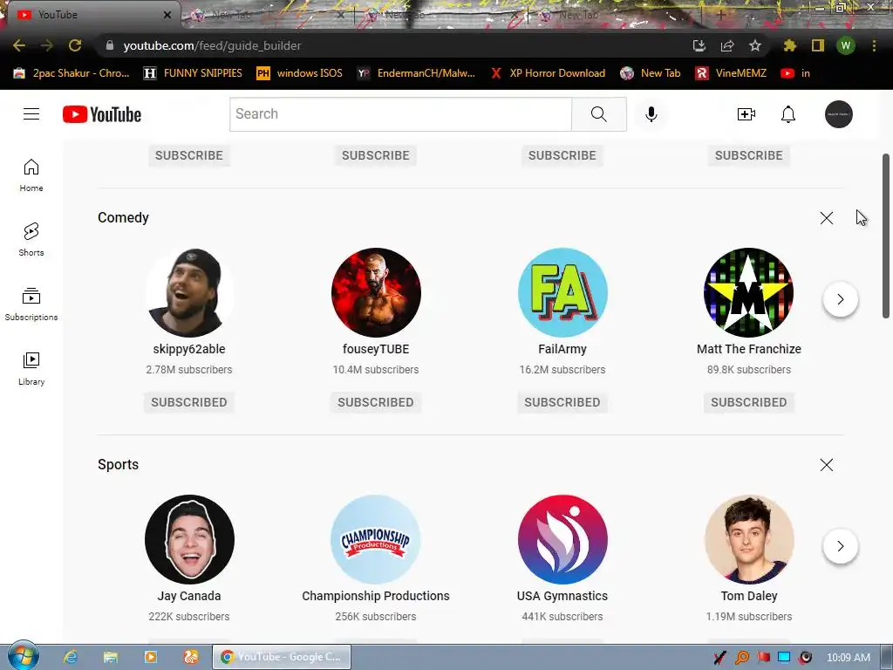
Task: Click the share page icon in address bar
Action: point(727,45)
